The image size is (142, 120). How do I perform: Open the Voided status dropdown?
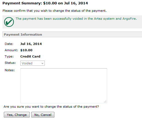[x=32, y=63]
